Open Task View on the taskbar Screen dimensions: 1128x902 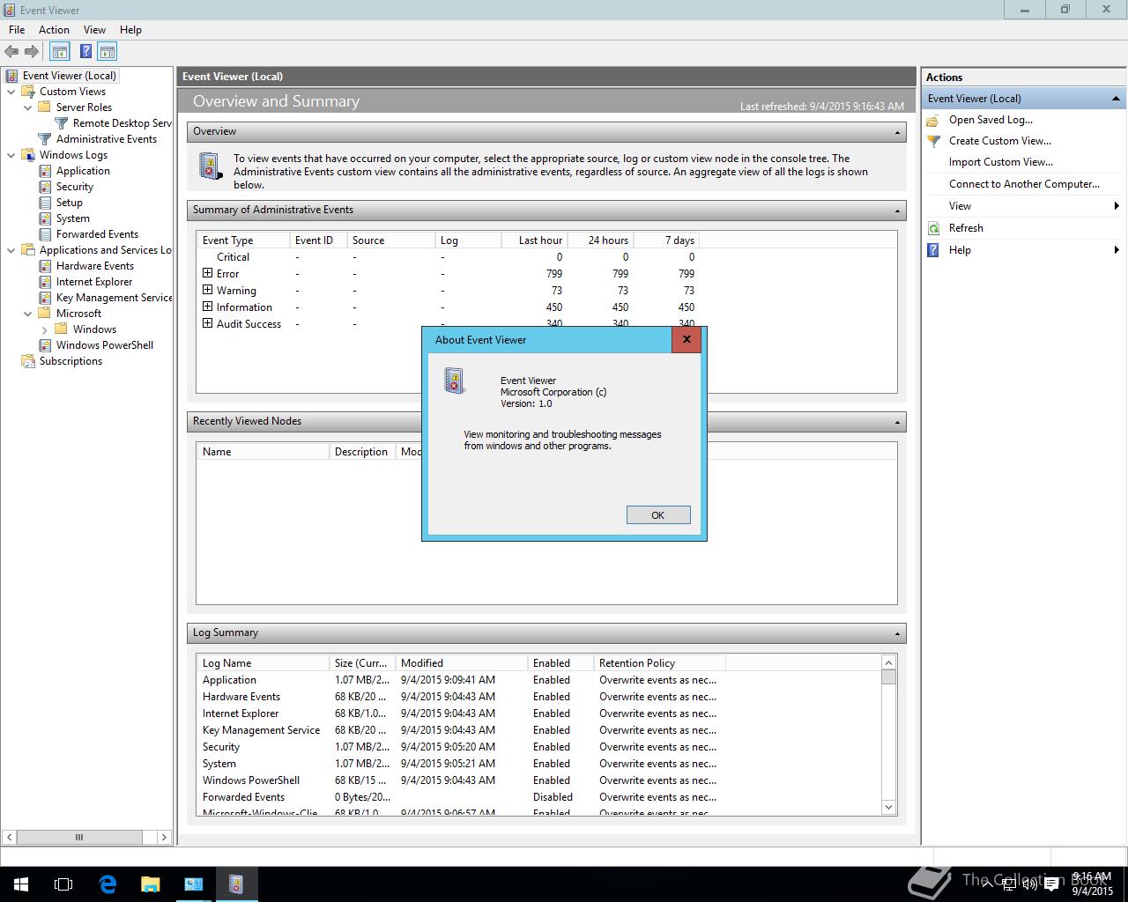(63, 884)
